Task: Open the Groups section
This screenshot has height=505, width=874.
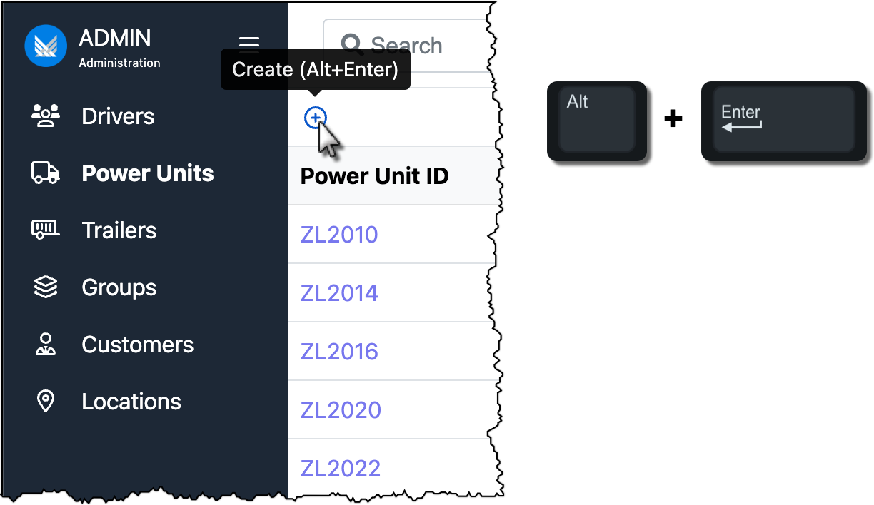Action: pyautogui.click(x=119, y=287)
